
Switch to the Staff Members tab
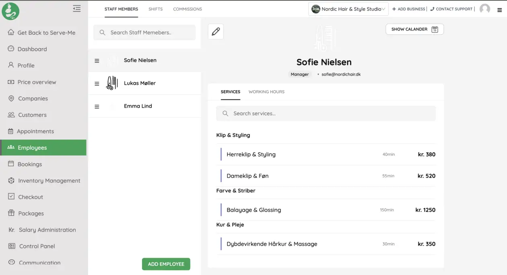pyautogui.click(x=121, y=9)
